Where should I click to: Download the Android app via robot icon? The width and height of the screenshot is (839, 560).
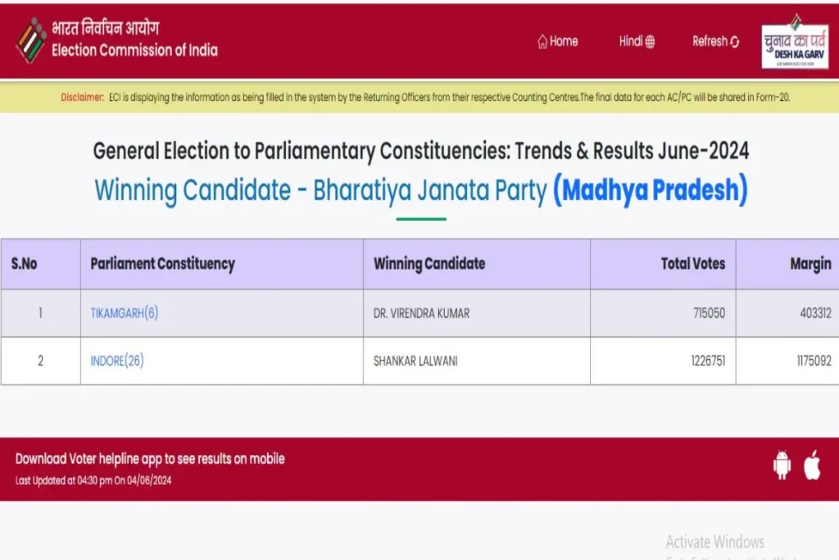click(x=782, y=464)
